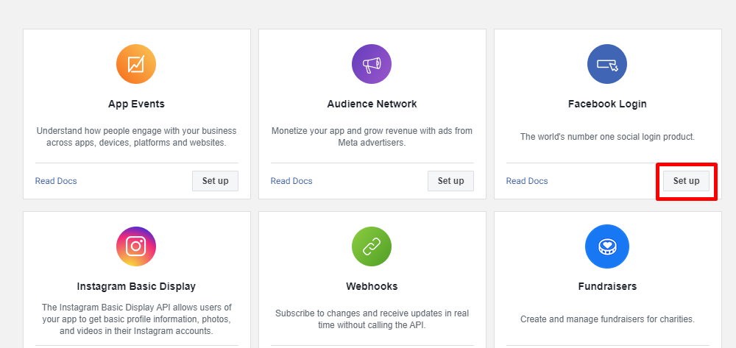This screenshot has height=348, width=736.
Task: Set up Facebook Login
Action: pos(686,181)
